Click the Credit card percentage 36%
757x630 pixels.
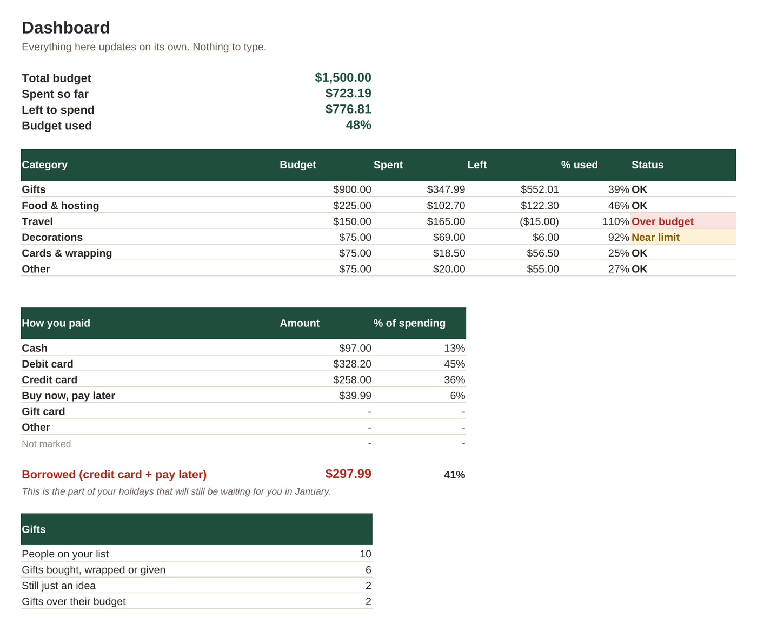[x=454, y=379]
